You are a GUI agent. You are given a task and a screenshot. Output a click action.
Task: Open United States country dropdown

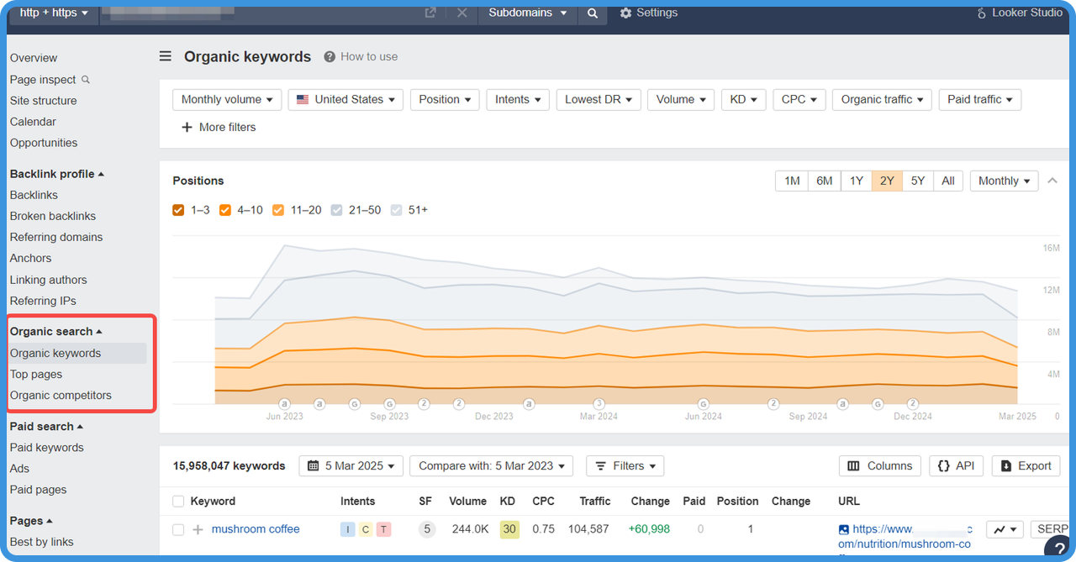coord(345,99)
